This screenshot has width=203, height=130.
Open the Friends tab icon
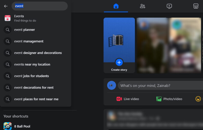[x=143, y=6]
